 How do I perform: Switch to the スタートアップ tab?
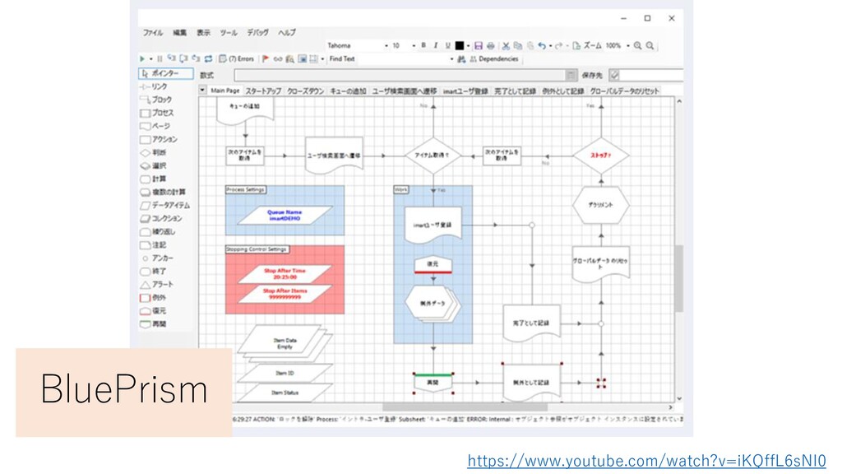point(263,91)
